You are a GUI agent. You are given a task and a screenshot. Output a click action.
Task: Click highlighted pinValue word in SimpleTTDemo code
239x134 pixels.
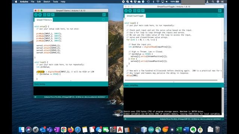40,72
